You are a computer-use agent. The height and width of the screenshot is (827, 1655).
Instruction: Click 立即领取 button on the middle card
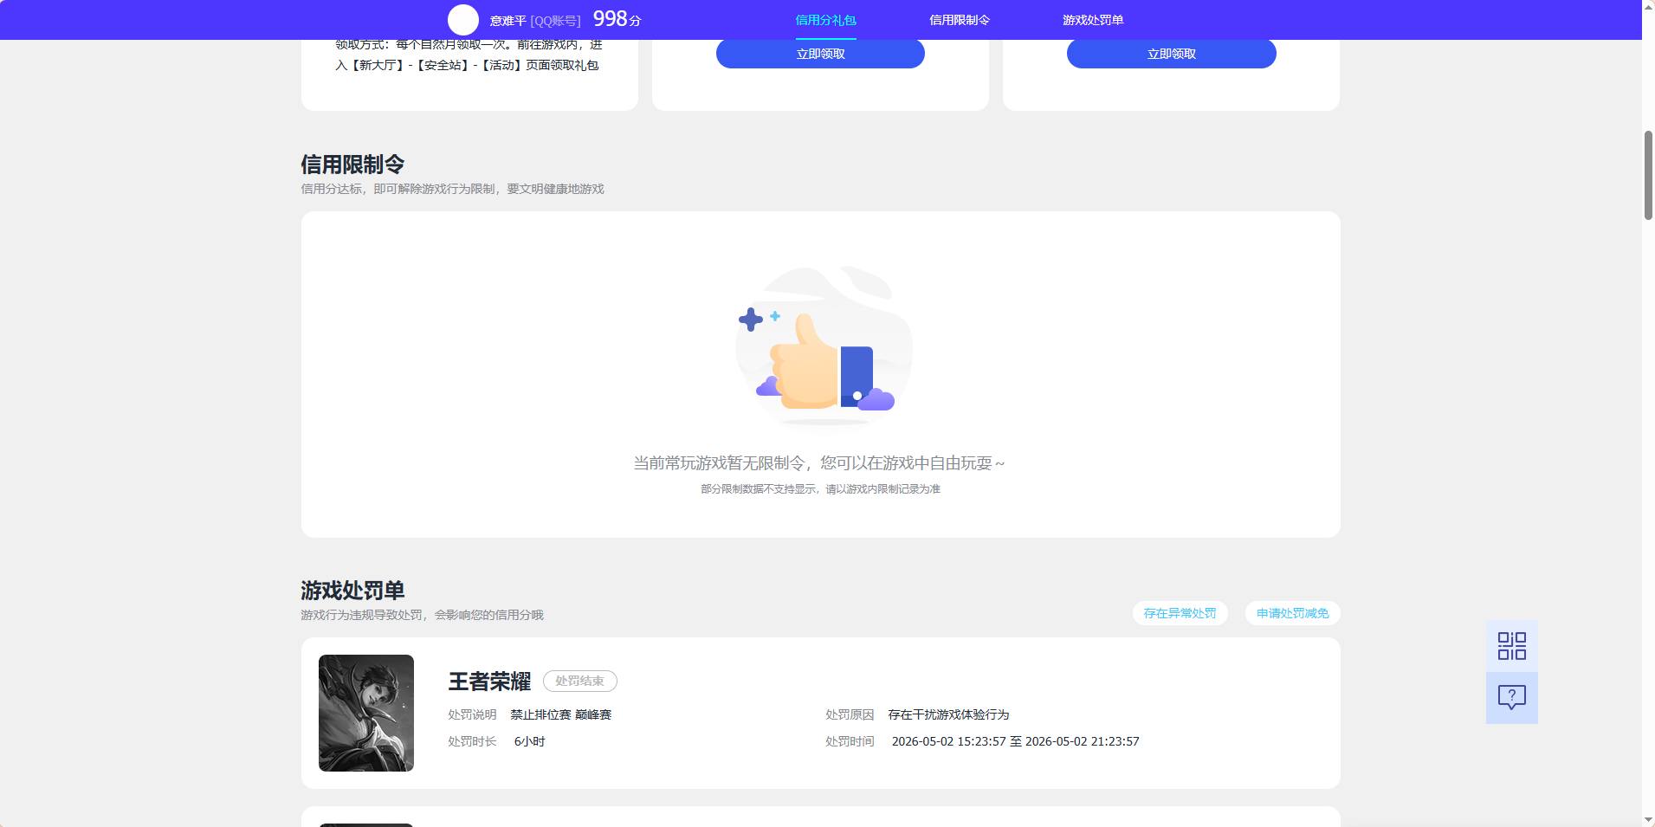pyautogui.click(x=820, y=54)
